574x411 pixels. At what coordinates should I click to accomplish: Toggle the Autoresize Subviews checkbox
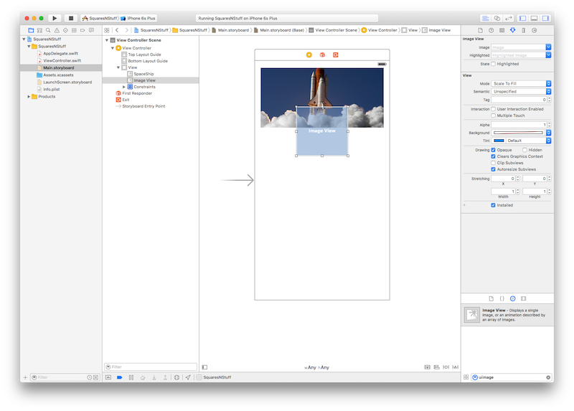pos(493,169)
